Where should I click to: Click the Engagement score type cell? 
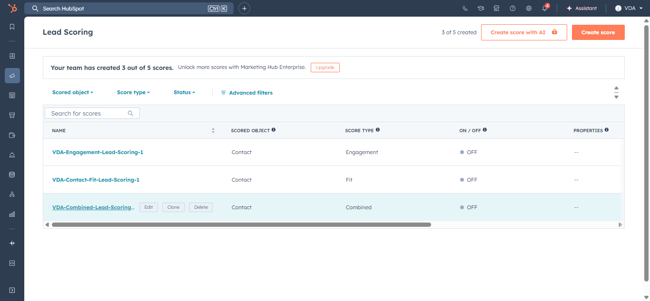pos(362,152)
